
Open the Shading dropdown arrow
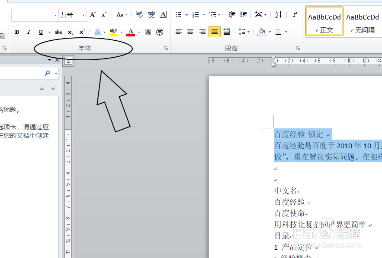point(270,32)
